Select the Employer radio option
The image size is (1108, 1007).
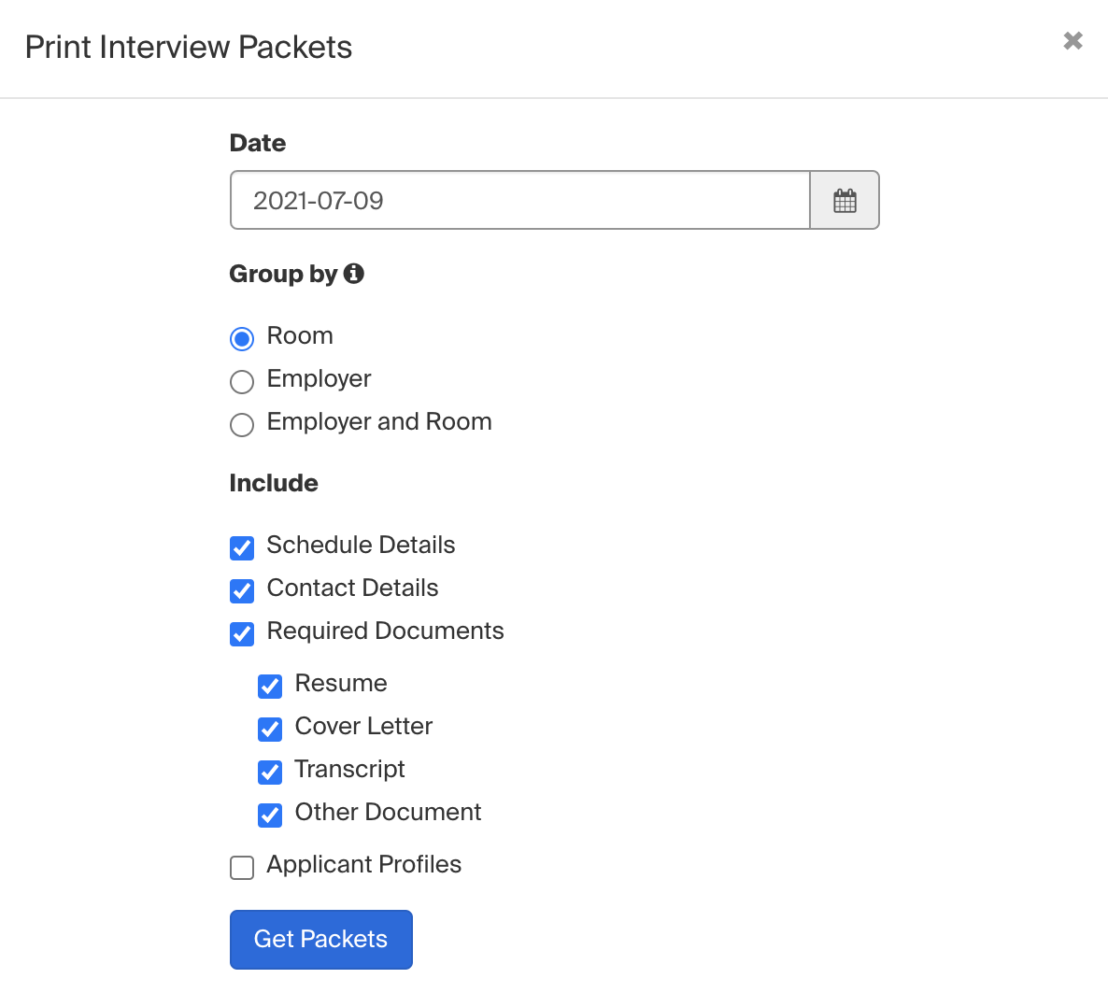[x=242, y=381]
